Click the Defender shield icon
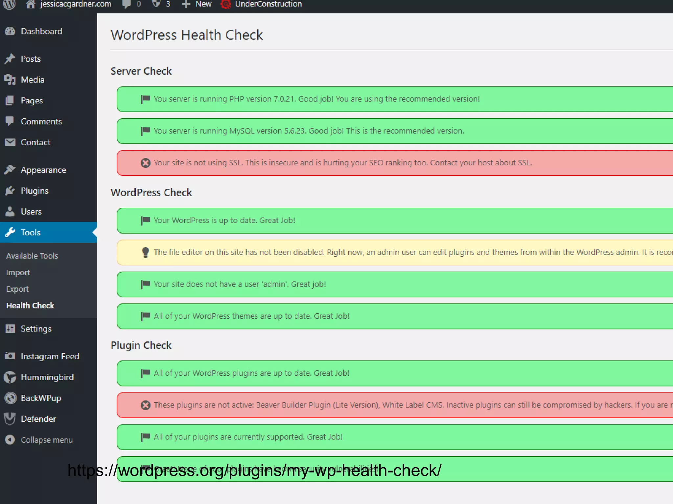This screenshot has width=673, height=504. click(x=10, y=419)
